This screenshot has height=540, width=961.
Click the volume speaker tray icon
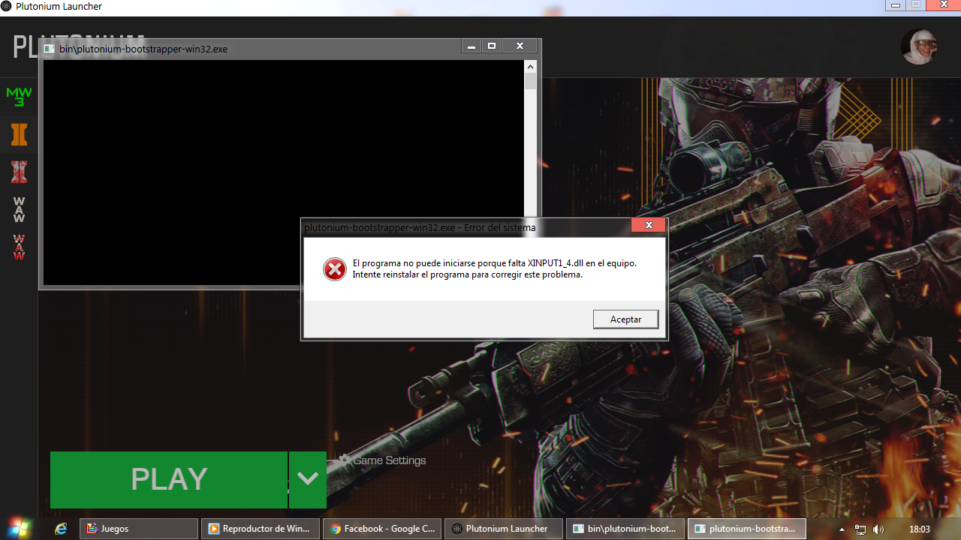[x=878, y=529]
